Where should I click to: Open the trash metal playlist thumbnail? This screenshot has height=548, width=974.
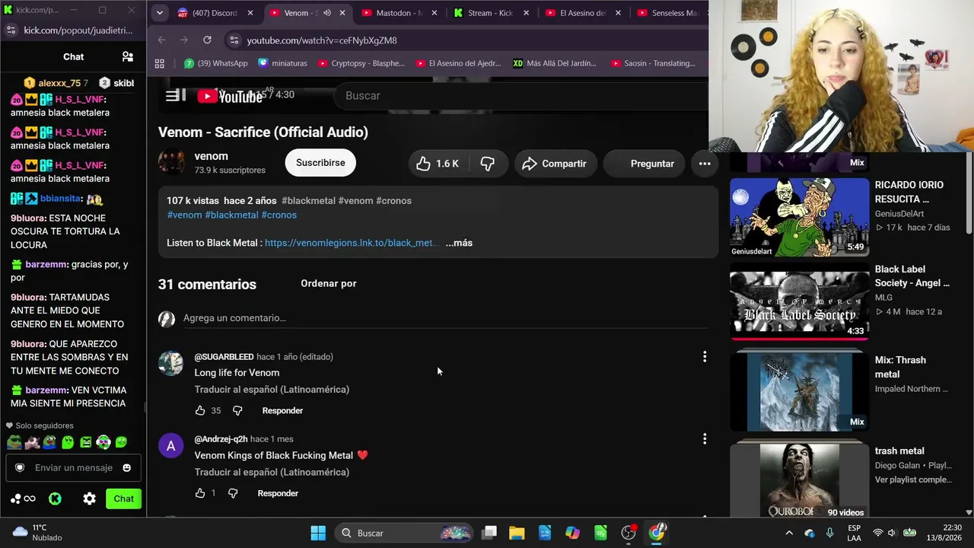tap(799, 480)
